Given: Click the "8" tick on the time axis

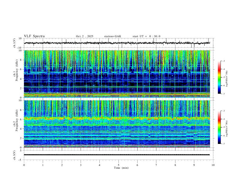Looking at the screenshot, I should 175,165.
